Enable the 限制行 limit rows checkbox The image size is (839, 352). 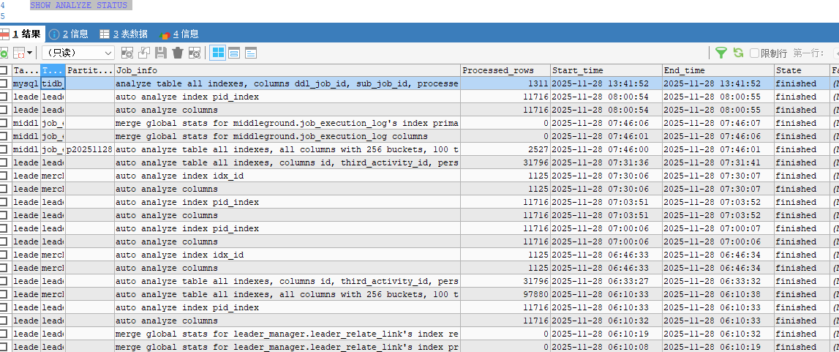point(754,53)
